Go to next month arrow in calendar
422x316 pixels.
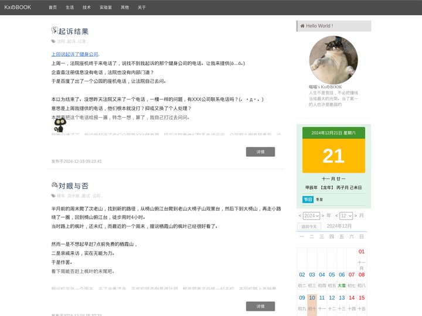point(356,215)
